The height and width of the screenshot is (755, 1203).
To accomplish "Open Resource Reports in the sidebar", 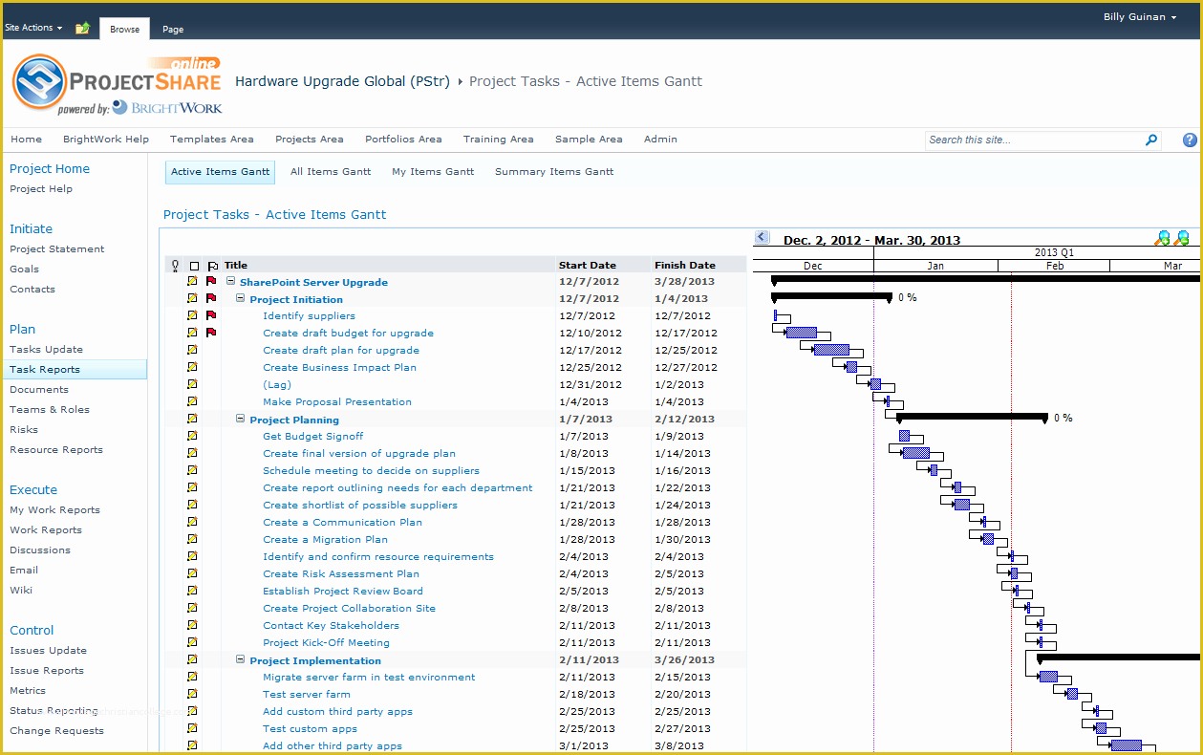I will coord(56,450).
